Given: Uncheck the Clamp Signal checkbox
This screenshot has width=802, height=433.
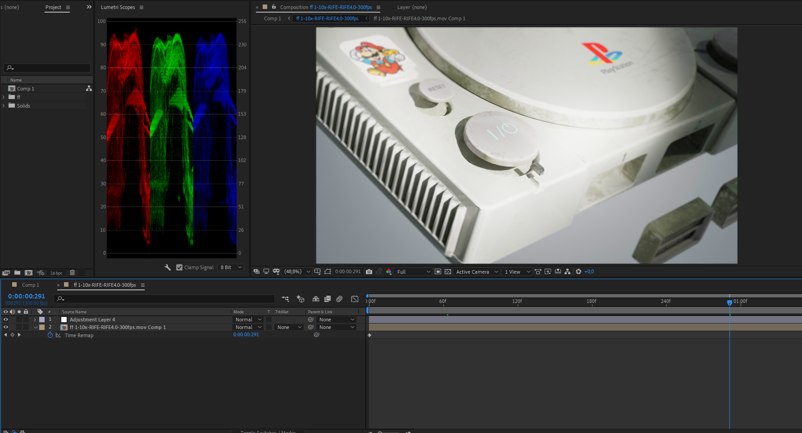Looking at the screenshot, I should 179,267.
